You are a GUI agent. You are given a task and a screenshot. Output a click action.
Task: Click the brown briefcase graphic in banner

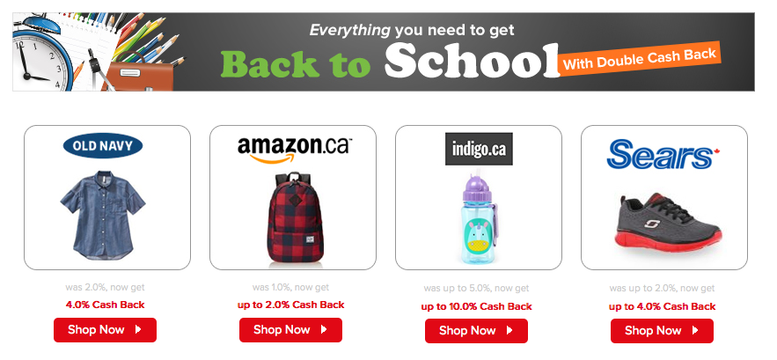tap(138, 72)
